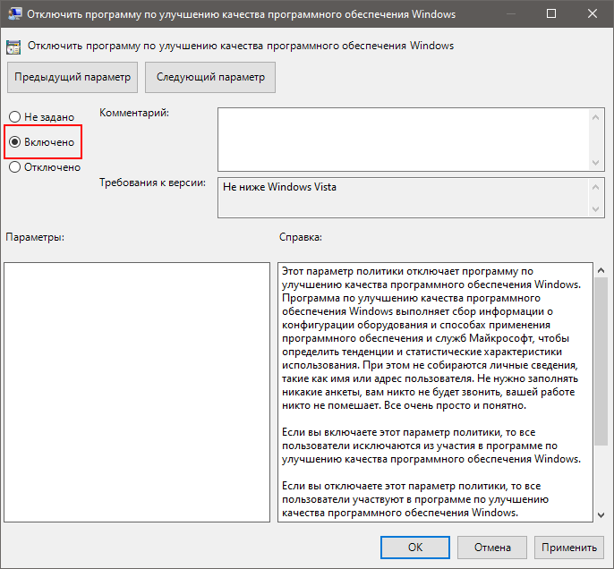This screenshot has height=569, width=614.
Task: Open 'Следующий параметр'
Action: 210,77
